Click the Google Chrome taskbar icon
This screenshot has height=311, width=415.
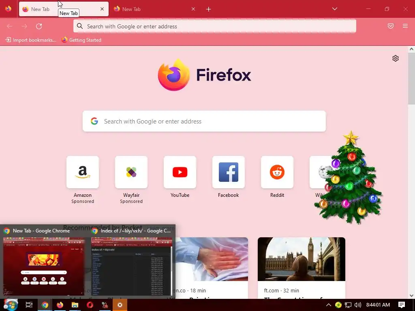45,305
